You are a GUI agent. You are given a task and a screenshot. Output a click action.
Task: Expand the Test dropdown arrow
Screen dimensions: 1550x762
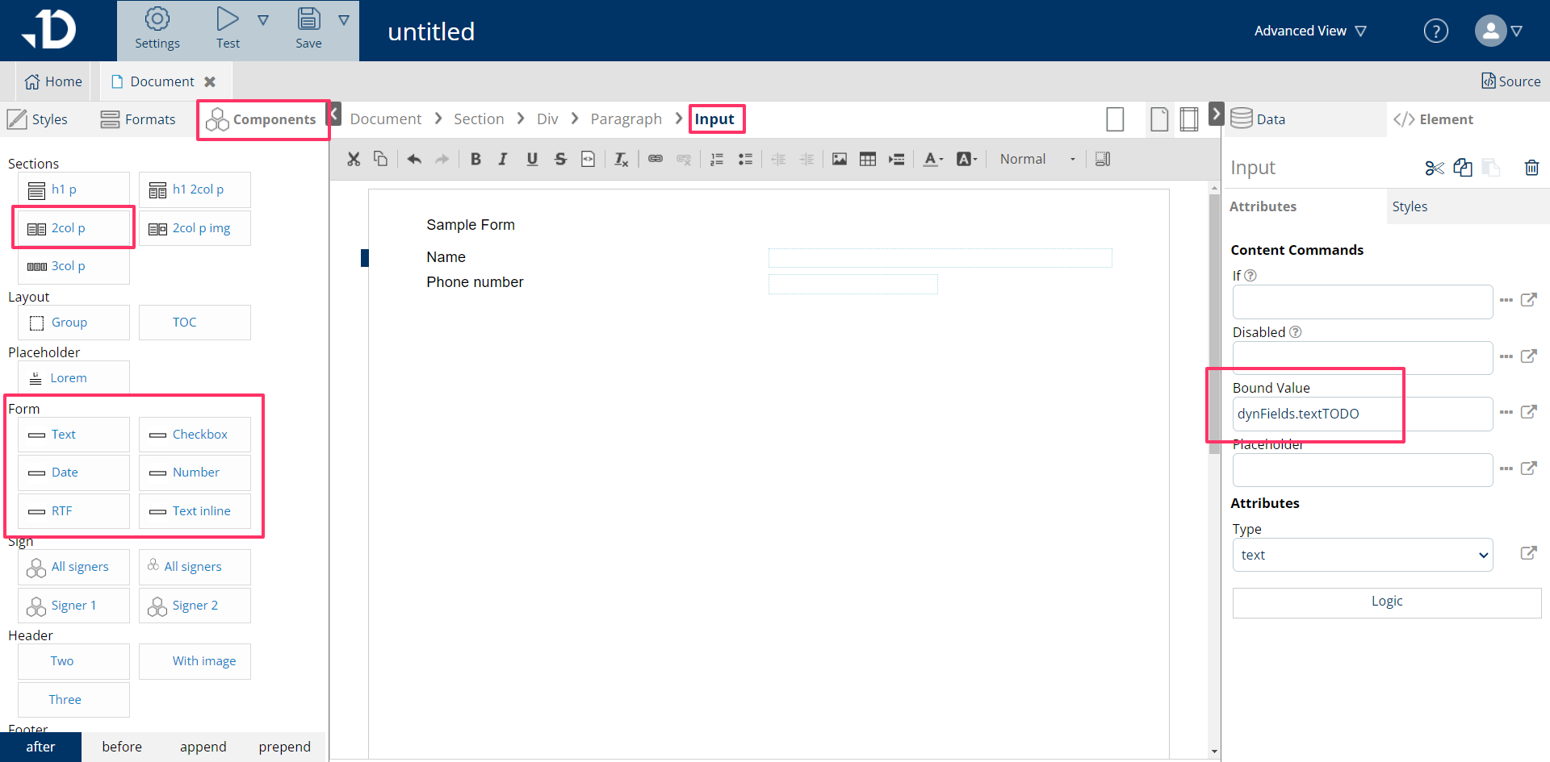[x=263, y=20]
